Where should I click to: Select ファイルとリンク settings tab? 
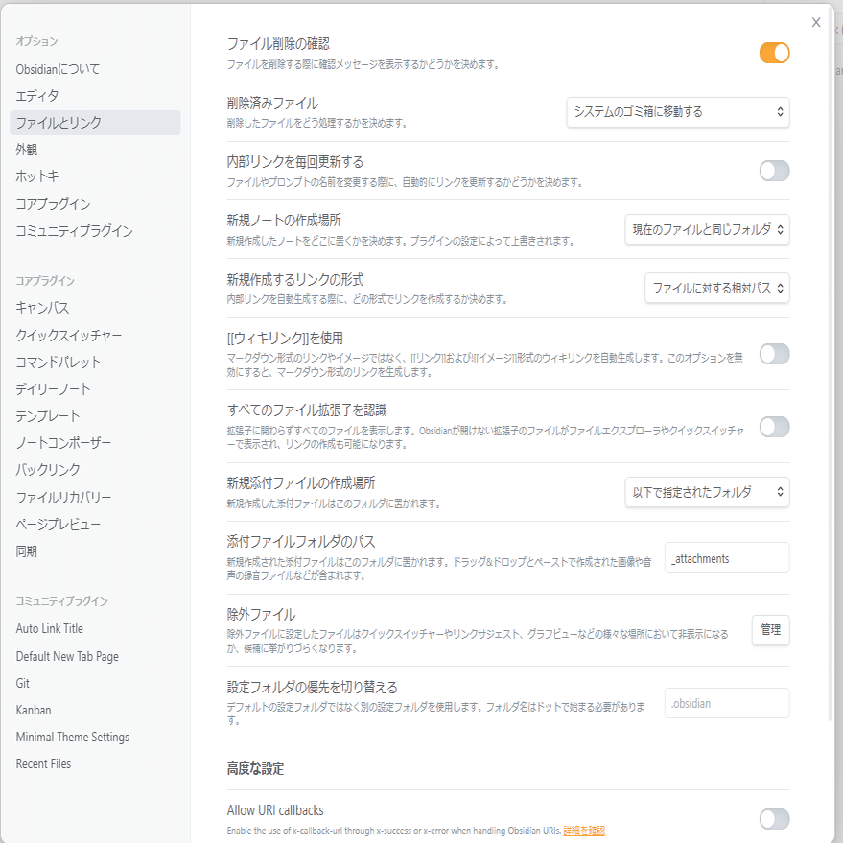[x=95, y=123]
